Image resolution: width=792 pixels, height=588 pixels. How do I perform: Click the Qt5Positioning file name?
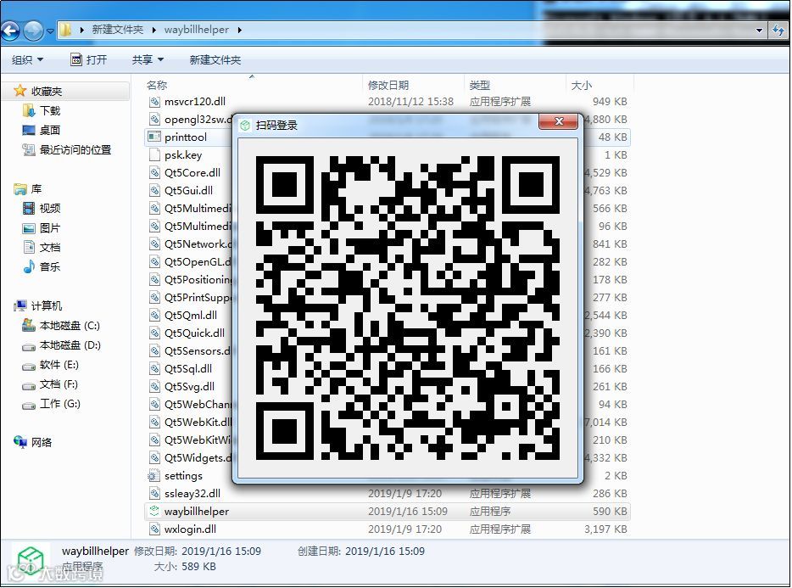click(x=198, y=280)
